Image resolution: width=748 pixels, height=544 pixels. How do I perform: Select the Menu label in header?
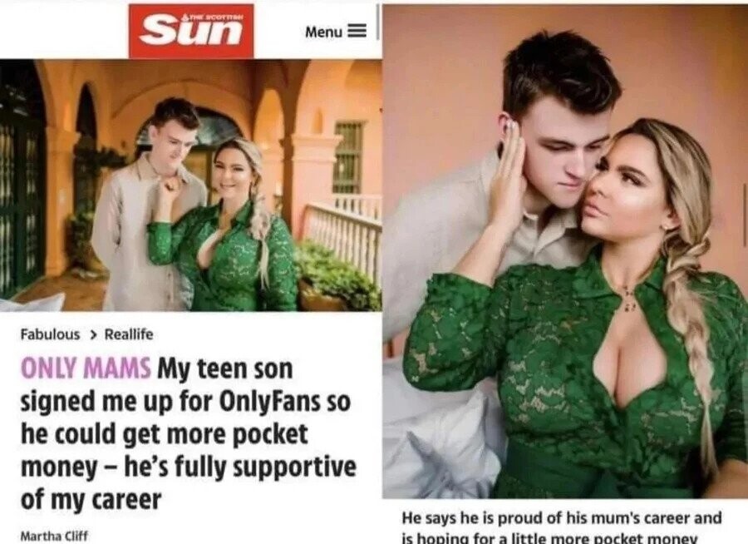[324, 32]
